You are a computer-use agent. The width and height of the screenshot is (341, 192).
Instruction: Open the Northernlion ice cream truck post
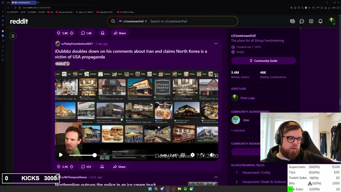105,184
